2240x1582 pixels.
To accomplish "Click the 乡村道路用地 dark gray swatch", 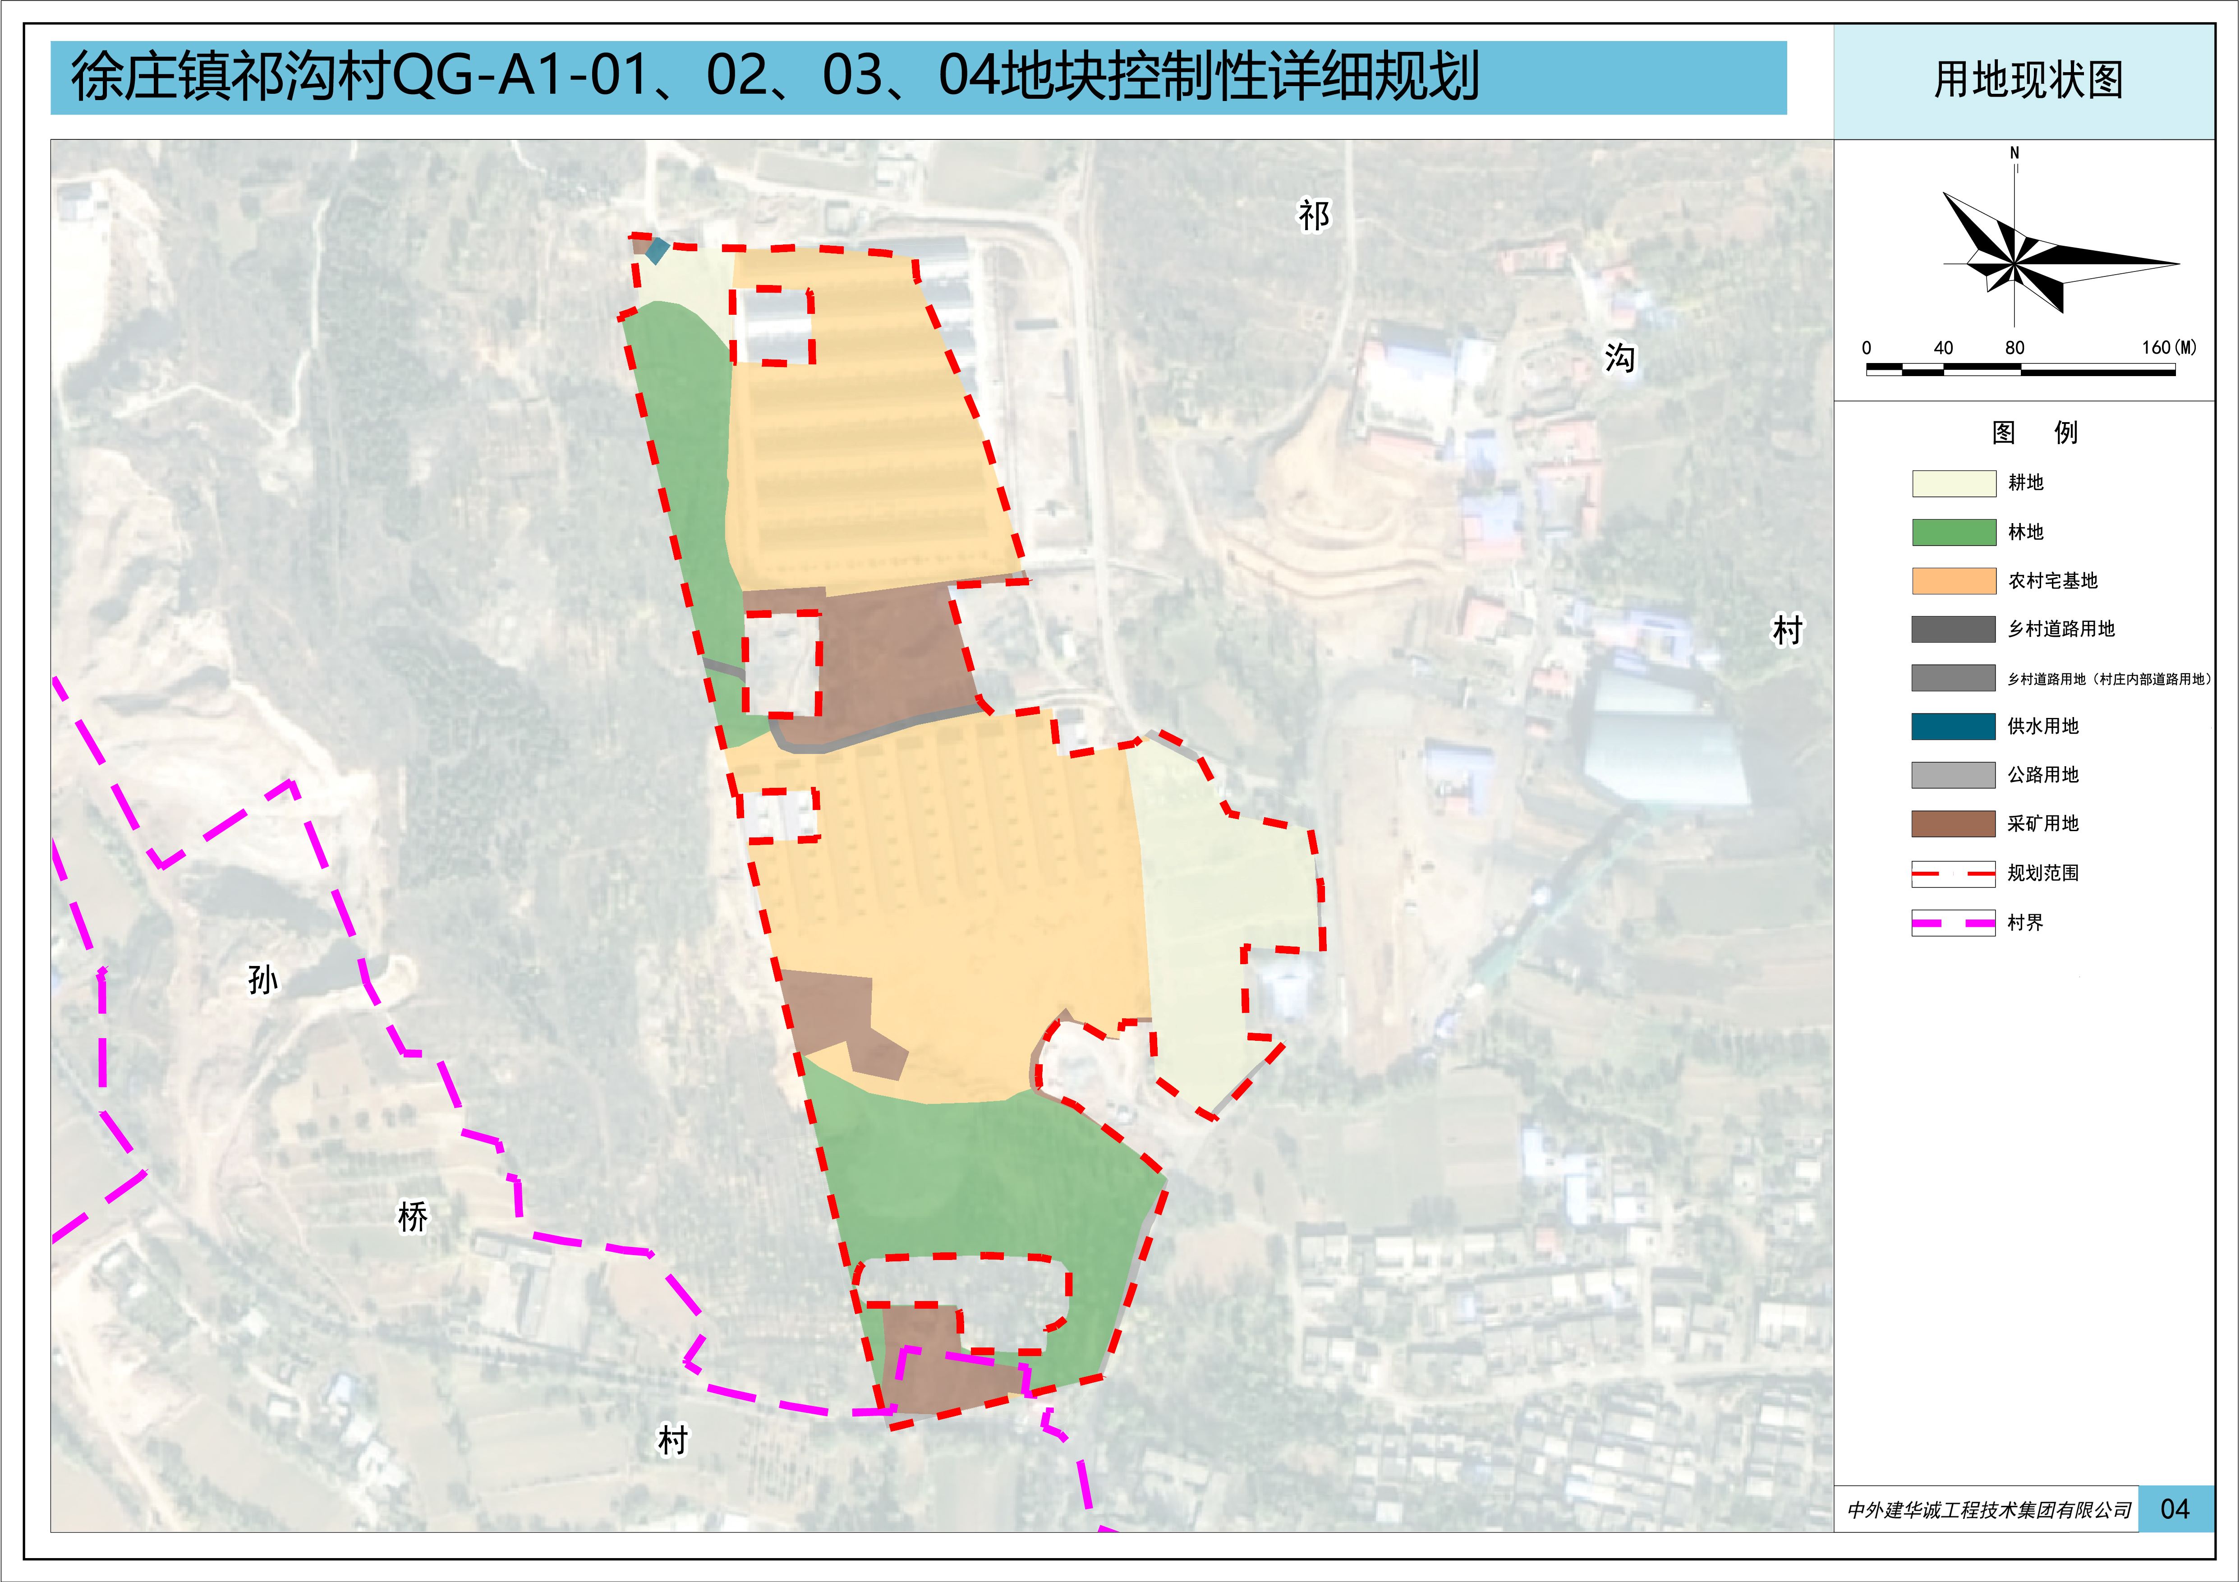I will coord(1953,629).
